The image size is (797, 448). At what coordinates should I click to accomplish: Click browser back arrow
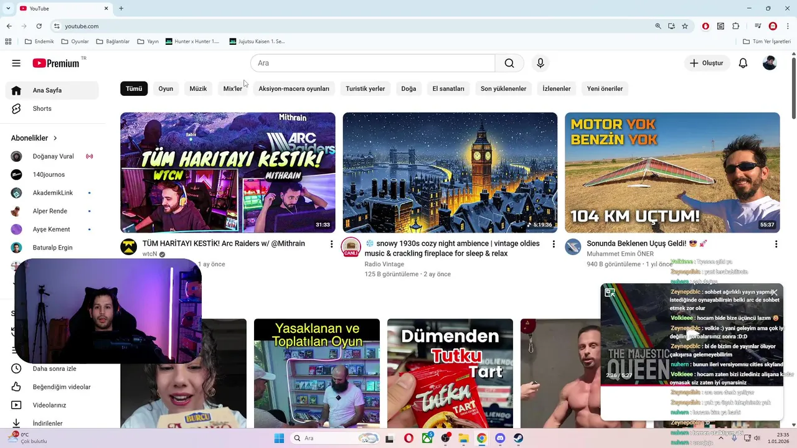9,26
